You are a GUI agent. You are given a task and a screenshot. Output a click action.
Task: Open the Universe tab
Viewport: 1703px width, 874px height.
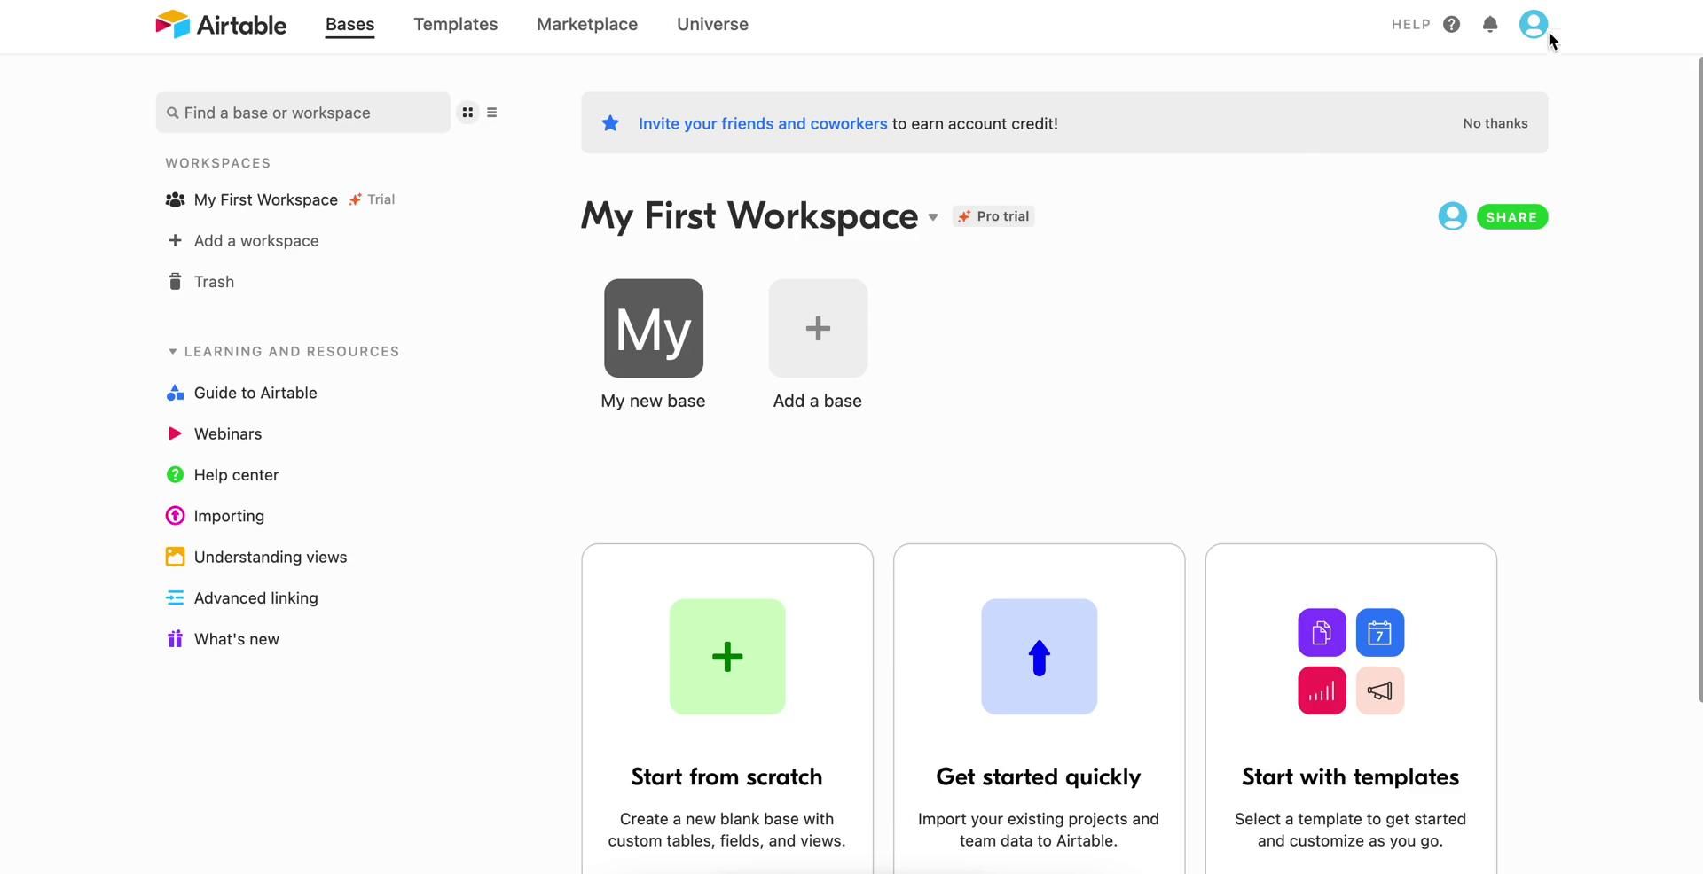pos(712,25)
